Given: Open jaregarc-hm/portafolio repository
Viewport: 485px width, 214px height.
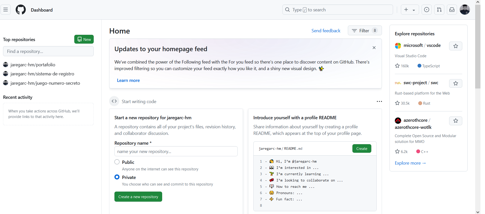Looking at the screenshot, I should click(33, 65).
